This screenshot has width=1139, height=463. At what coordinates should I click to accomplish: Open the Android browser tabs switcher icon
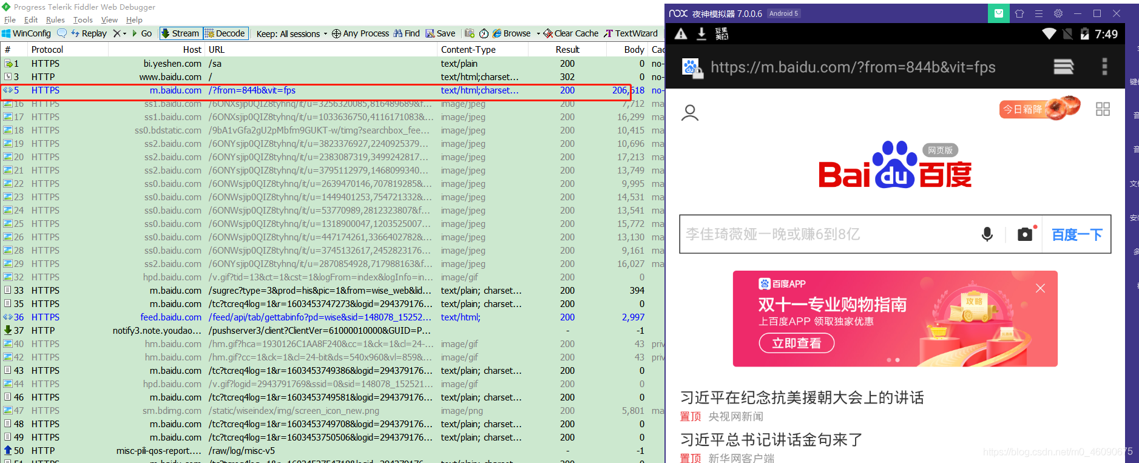pos(1063,67)
